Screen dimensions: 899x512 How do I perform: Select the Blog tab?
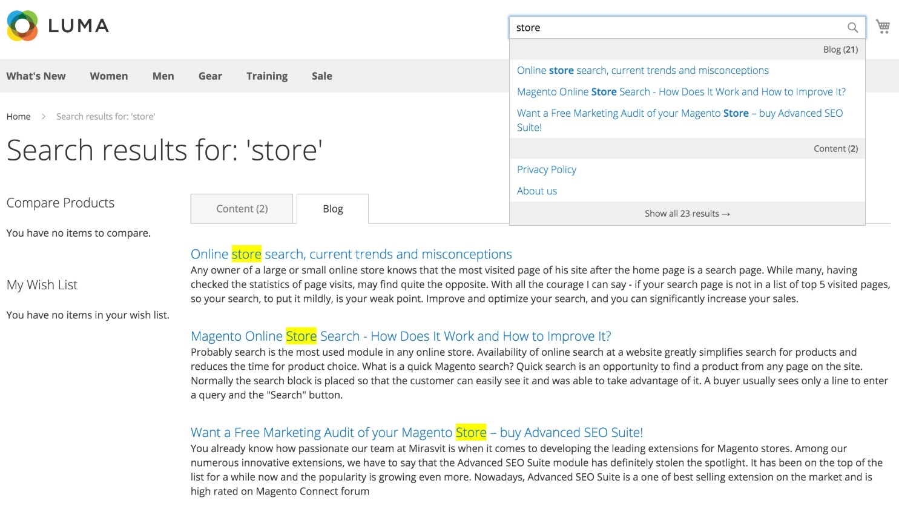[332, 209]
